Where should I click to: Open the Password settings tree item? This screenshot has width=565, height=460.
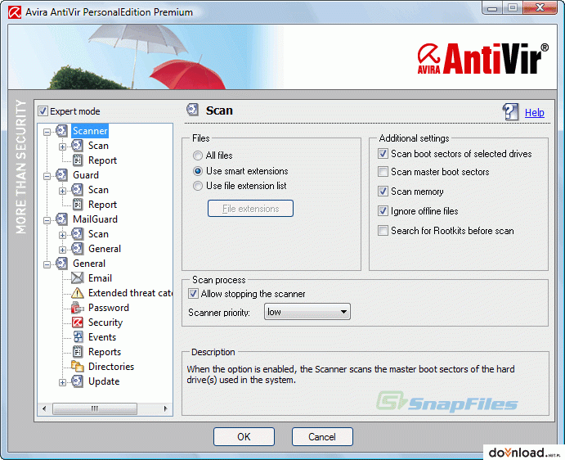(x=109, y=308)
